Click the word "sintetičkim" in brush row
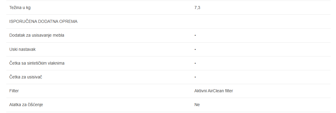Image resolution: width=336 pixels, height=113 pixels. click(x=36, y=63)
